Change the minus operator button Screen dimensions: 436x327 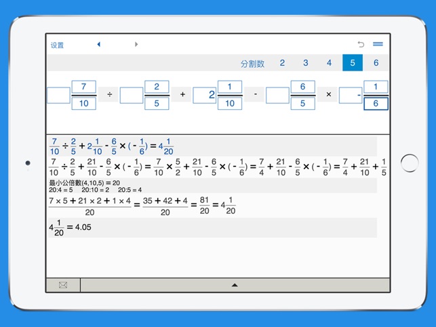[x=255, y=94]
